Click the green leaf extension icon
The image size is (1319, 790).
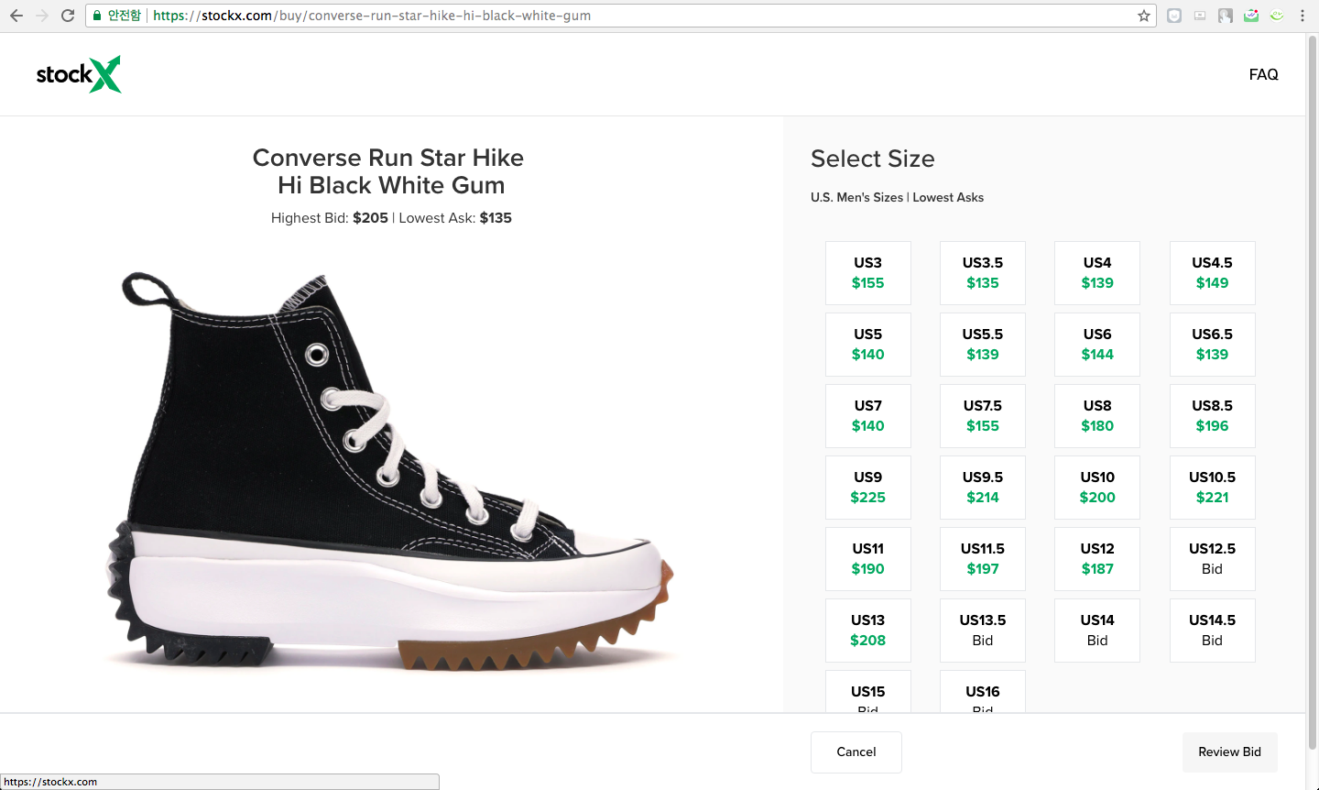[x=1277, y=16]
